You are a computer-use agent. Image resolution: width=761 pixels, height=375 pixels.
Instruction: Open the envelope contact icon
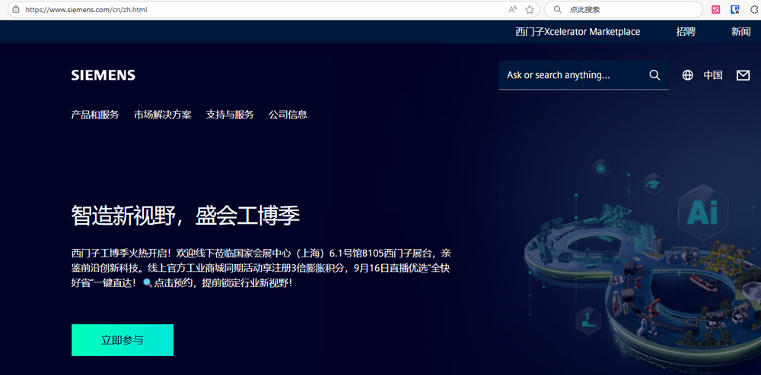click(x=743, y=75)
